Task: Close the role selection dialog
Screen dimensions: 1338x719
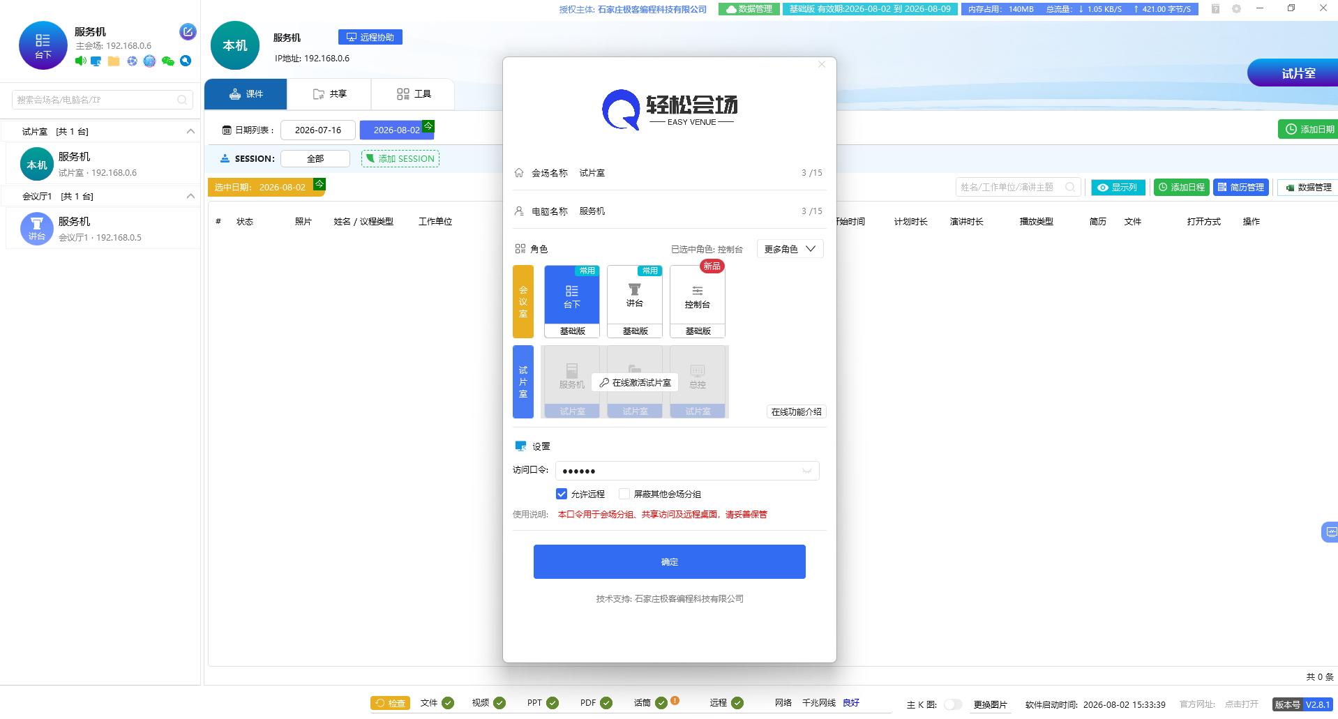Action: coord(822,64)
